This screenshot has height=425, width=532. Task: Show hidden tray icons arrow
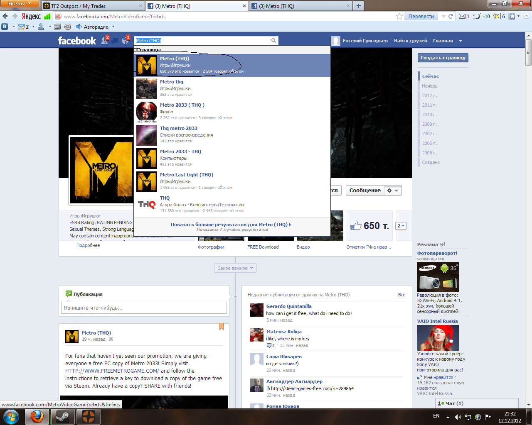click(x=448, y=417)
